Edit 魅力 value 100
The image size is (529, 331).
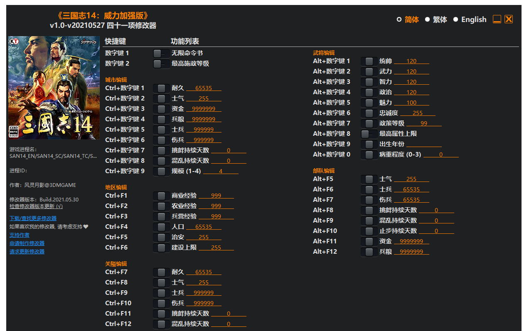[411, 103]
